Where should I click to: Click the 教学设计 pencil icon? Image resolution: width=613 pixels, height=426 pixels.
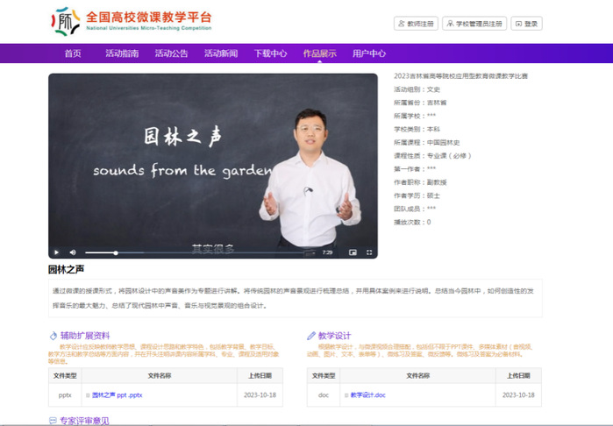tap(311, 336)
